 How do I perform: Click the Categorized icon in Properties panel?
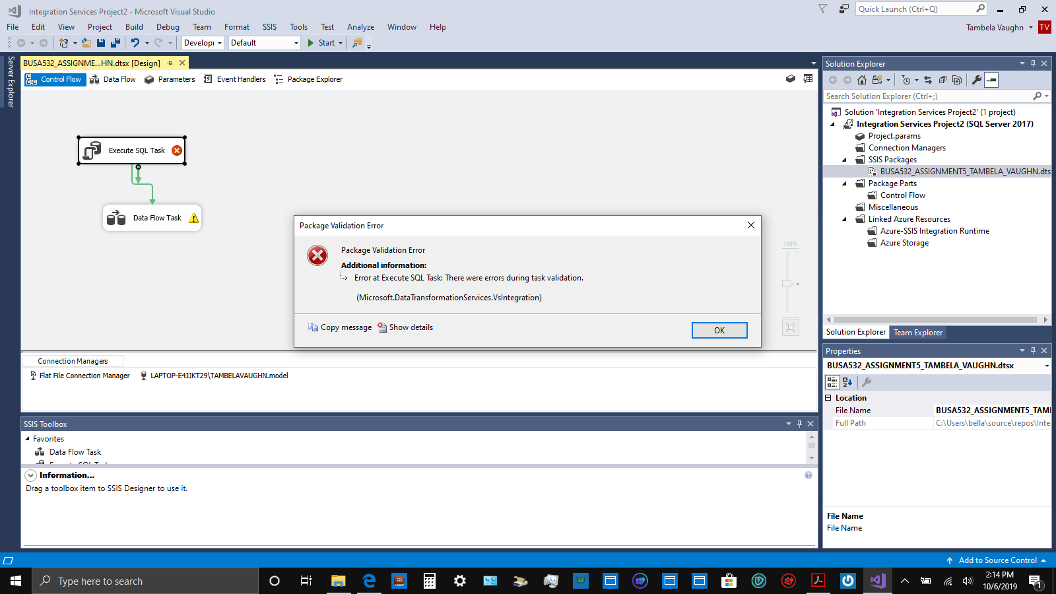coord(832,382)
